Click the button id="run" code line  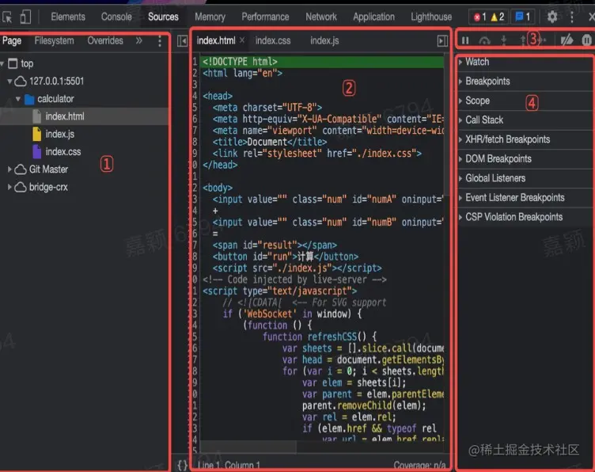click(286, 257)
